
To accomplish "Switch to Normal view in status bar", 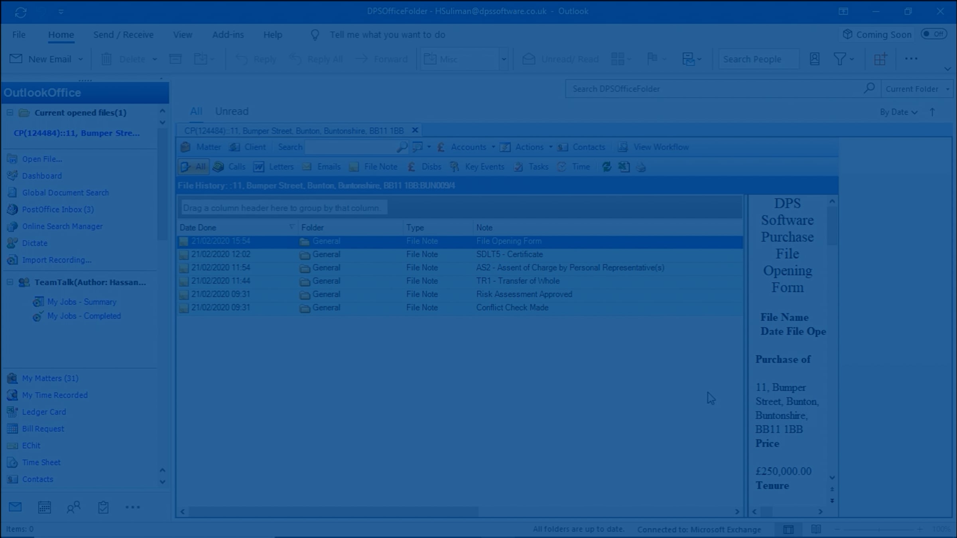I will 788,529.
